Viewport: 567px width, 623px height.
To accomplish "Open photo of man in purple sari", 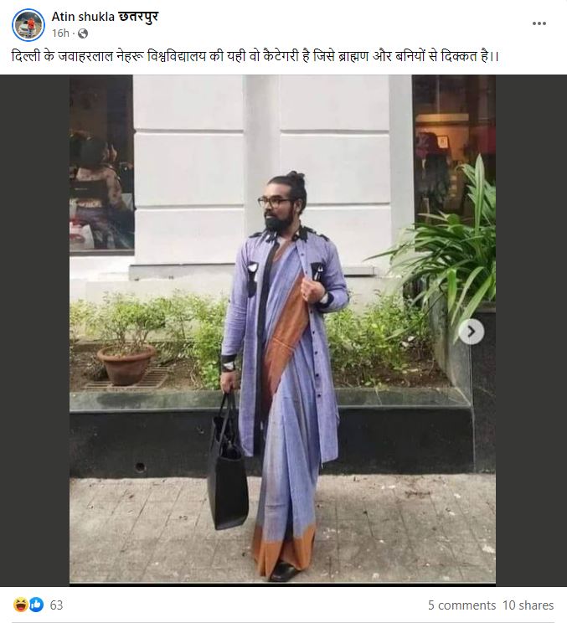I will [282, 329].
